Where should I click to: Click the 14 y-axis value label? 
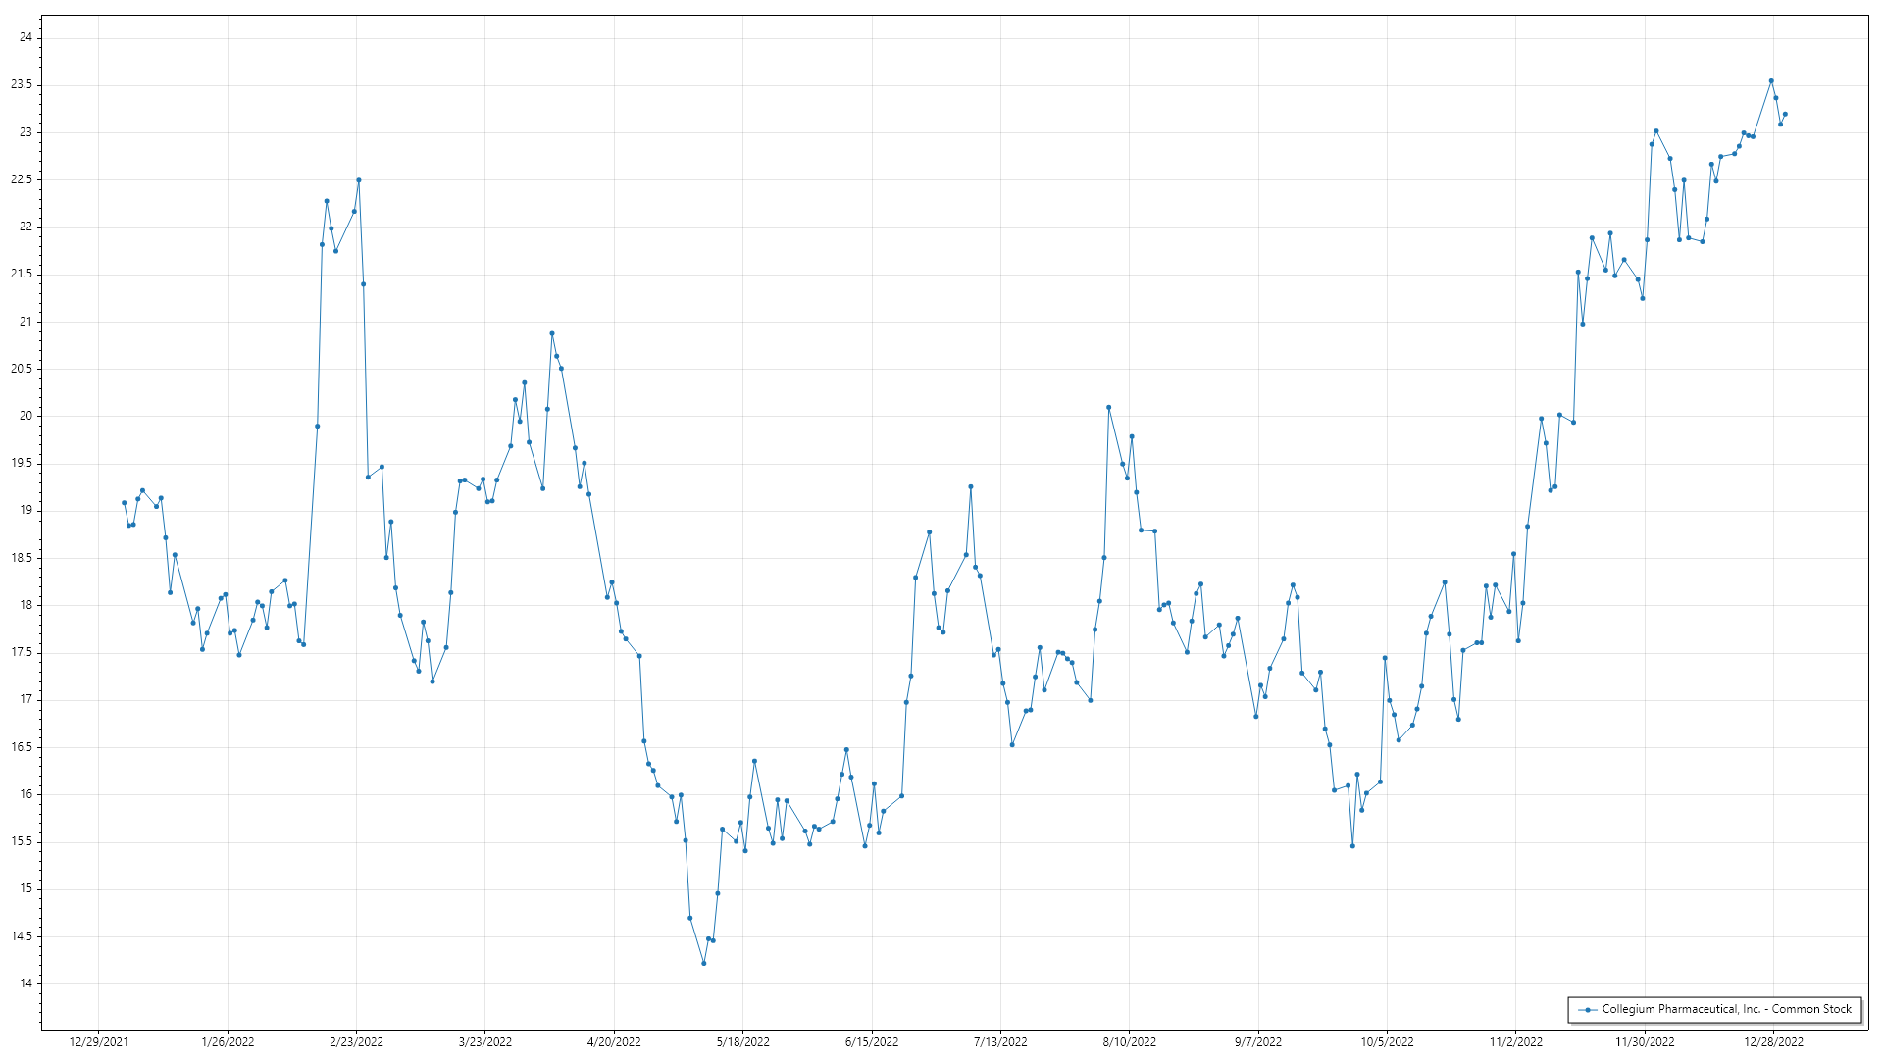[x=26, y=983]
